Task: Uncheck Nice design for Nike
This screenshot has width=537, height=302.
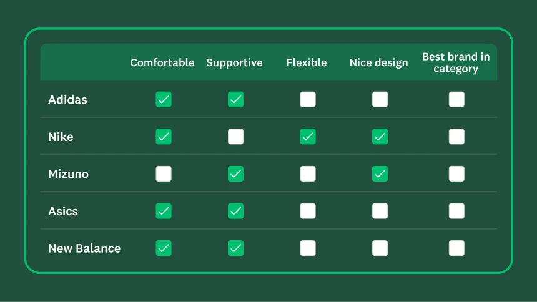Action: pos(380,137)
